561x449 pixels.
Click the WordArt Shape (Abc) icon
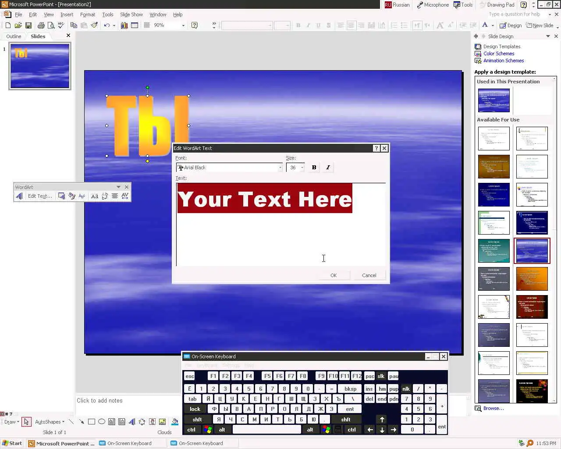tap(82, 196)
